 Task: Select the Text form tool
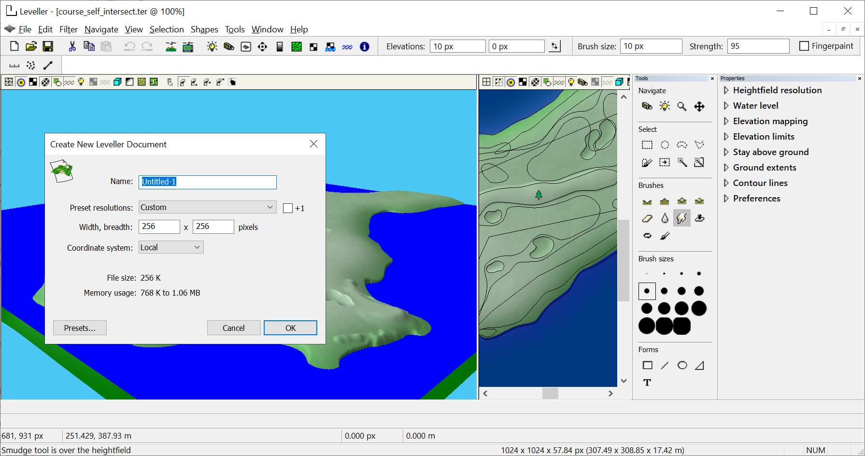tap(647, 383)
